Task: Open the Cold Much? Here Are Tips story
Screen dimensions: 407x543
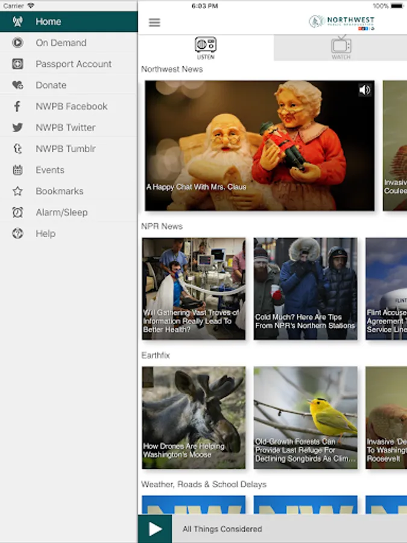Action: click(x=306, y=288)
